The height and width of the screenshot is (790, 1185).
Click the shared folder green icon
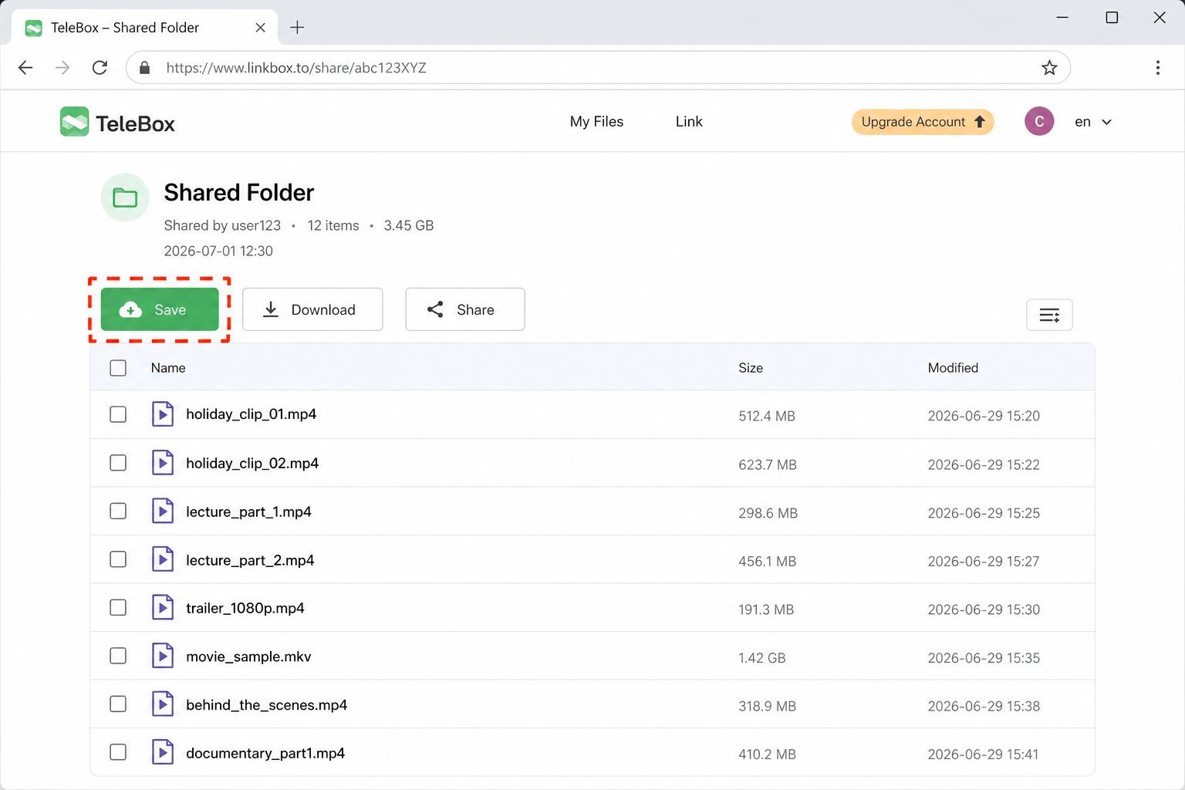point(125,197)
